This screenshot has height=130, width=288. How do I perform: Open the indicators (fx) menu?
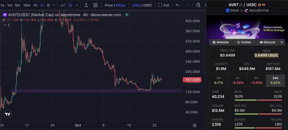point(86,5)
